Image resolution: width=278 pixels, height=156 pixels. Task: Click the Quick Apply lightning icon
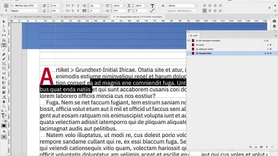(269, 8)
